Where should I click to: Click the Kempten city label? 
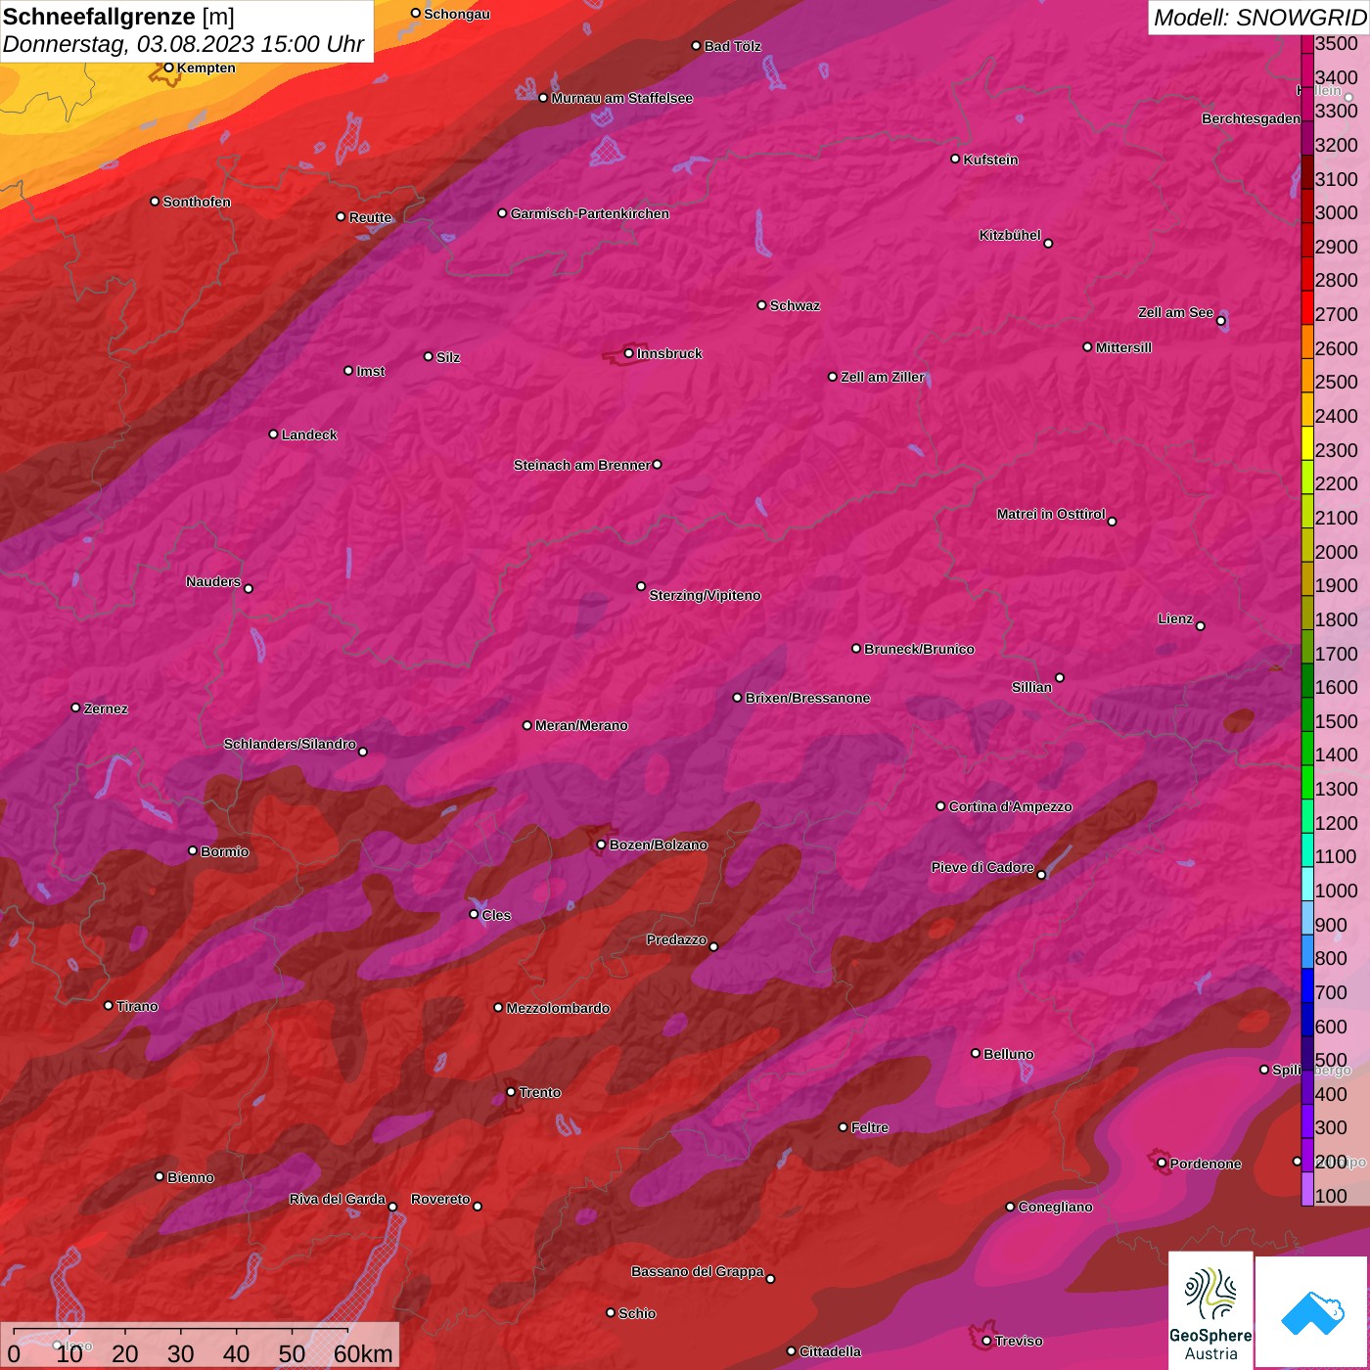click(206, 68)
